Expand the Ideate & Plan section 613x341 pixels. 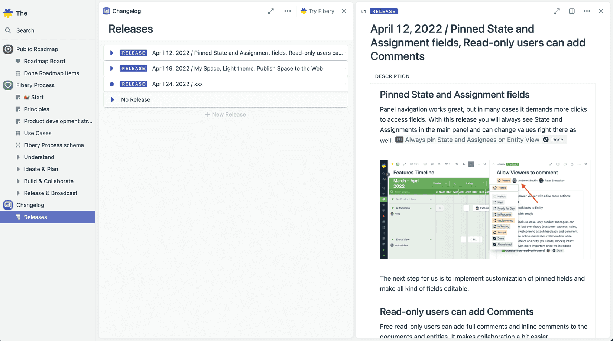(x=18, y=169)
